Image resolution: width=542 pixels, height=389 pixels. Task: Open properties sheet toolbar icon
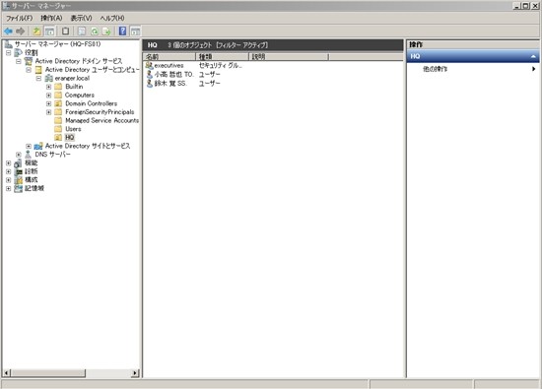[82, 32]
